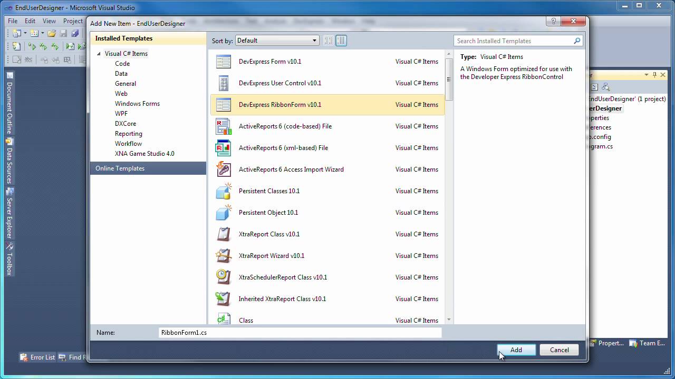Open Document Outline side tab
The image size is (675, 379).
(9, 102)
